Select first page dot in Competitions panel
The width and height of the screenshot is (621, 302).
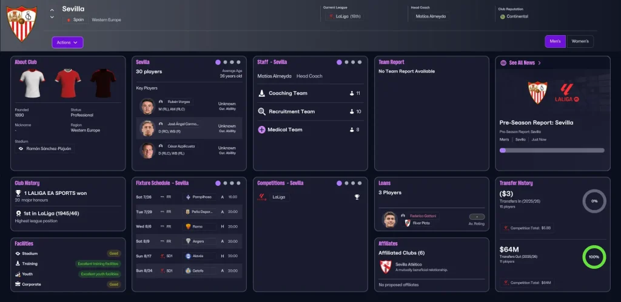[x=339, y=183]
